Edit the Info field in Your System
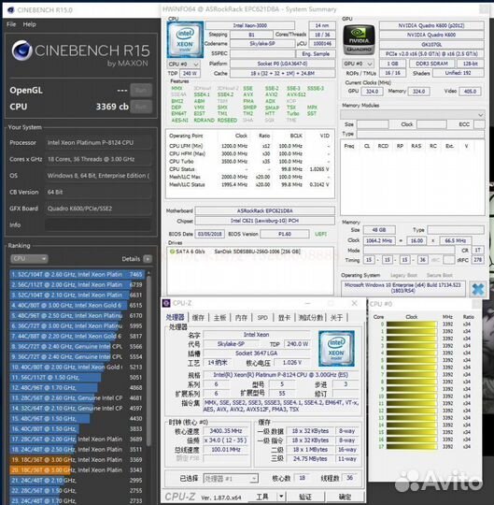This screenshot has width=494, height=505. [x=98, y=224]
